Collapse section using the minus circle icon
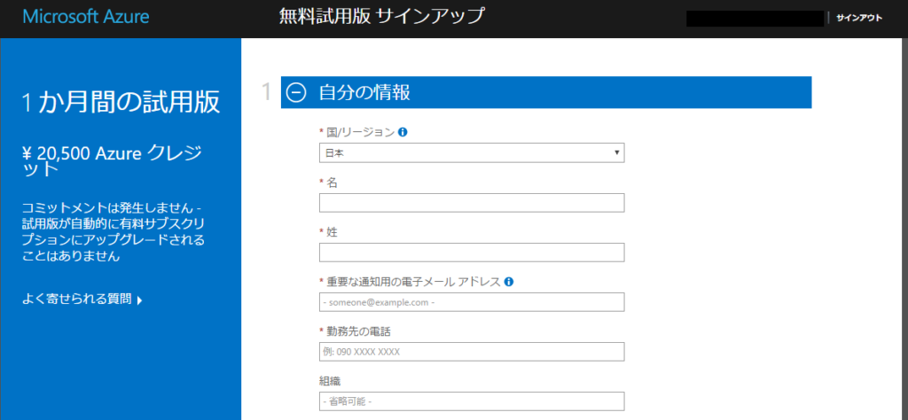Image resolution: width=908 pixels, height=420 pixels. 297,92
